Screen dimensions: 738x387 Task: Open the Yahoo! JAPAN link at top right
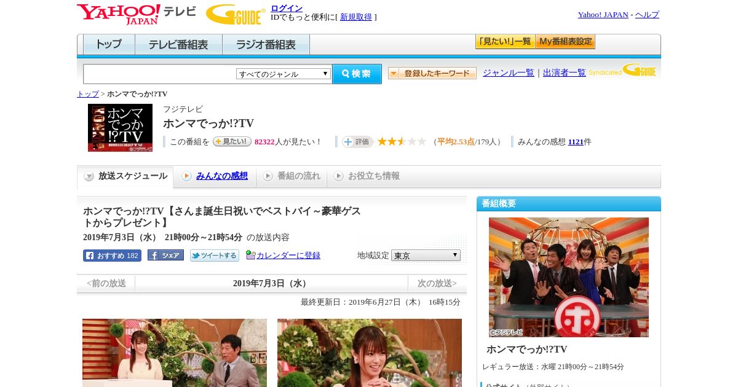coord(603,15)
